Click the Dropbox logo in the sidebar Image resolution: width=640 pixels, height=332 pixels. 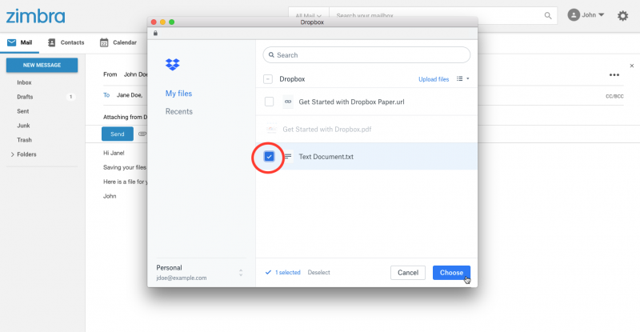172,64
